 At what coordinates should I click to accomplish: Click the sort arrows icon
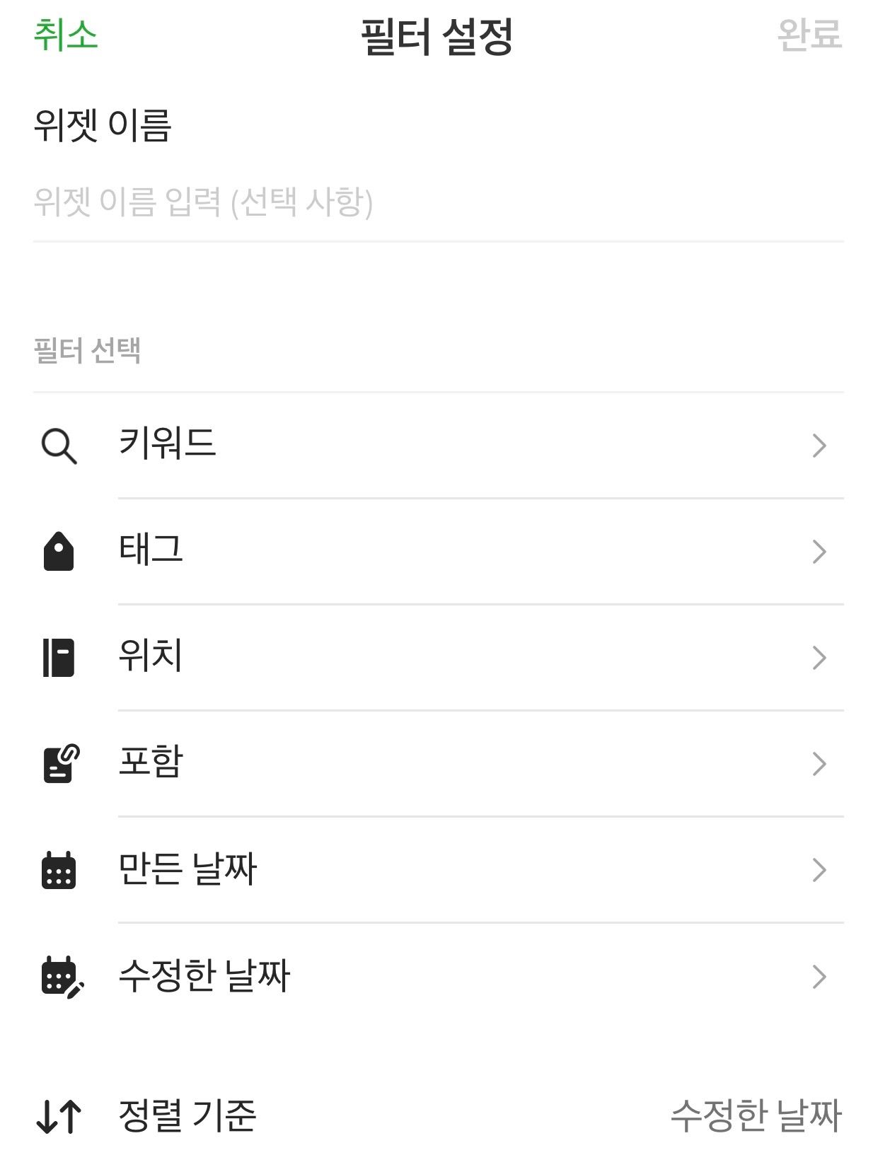[x=59, y=1117]
